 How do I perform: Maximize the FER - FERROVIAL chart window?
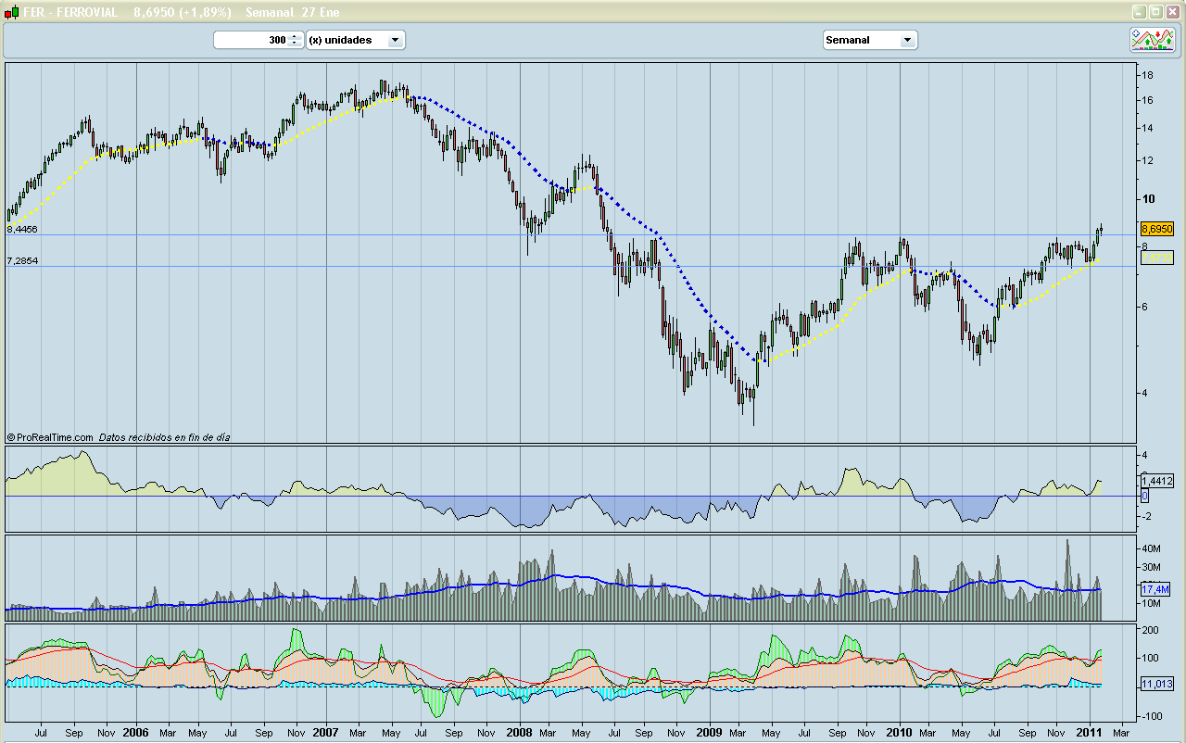1155,12
